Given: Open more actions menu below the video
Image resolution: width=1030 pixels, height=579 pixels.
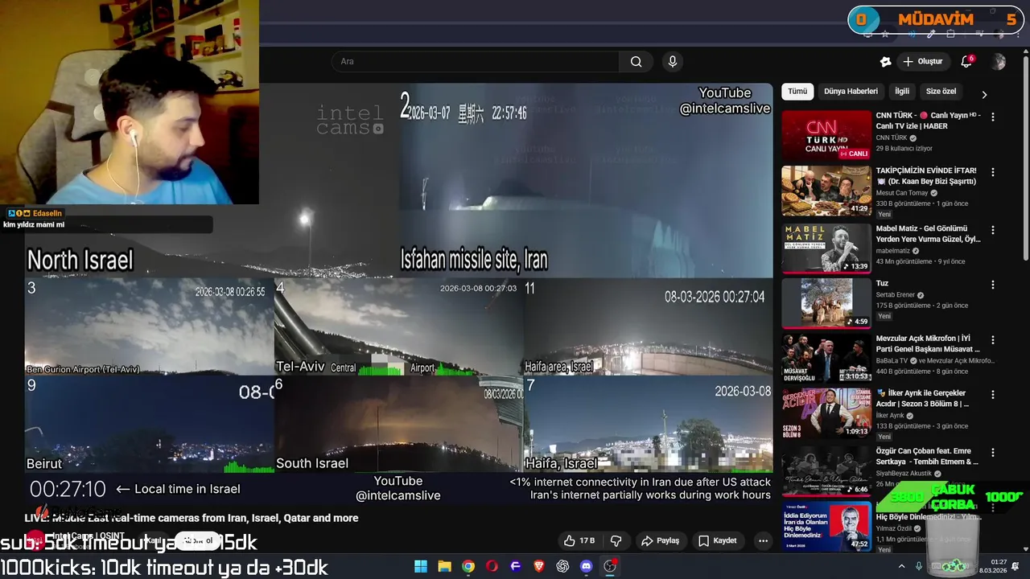Looking at the screenshot, I should pyautogui.click(x=763, y=540).
